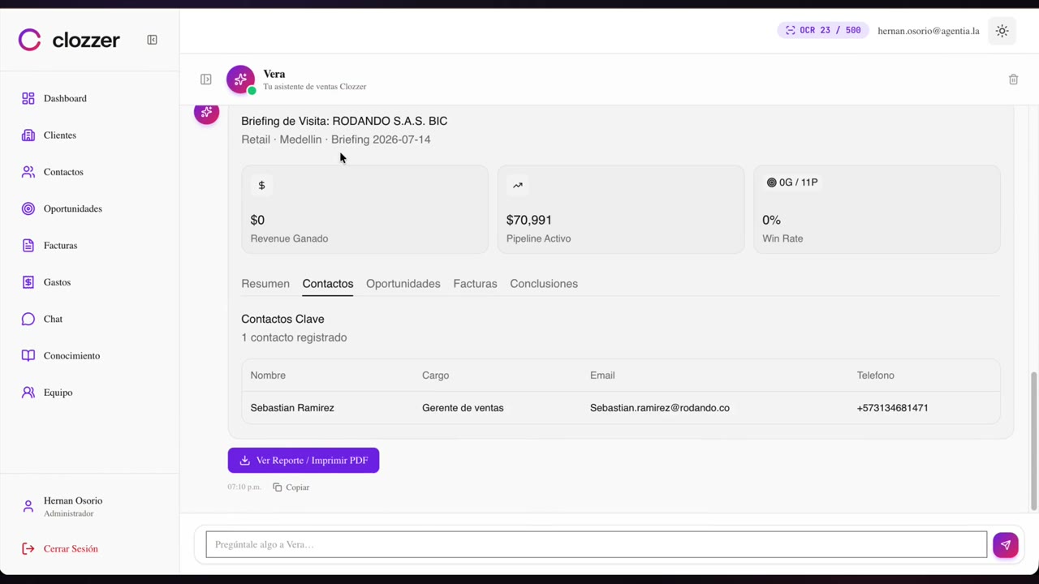1039x584 pixels.
Task: Go to Equipo in the sidebar
Action: click(58, 393)
